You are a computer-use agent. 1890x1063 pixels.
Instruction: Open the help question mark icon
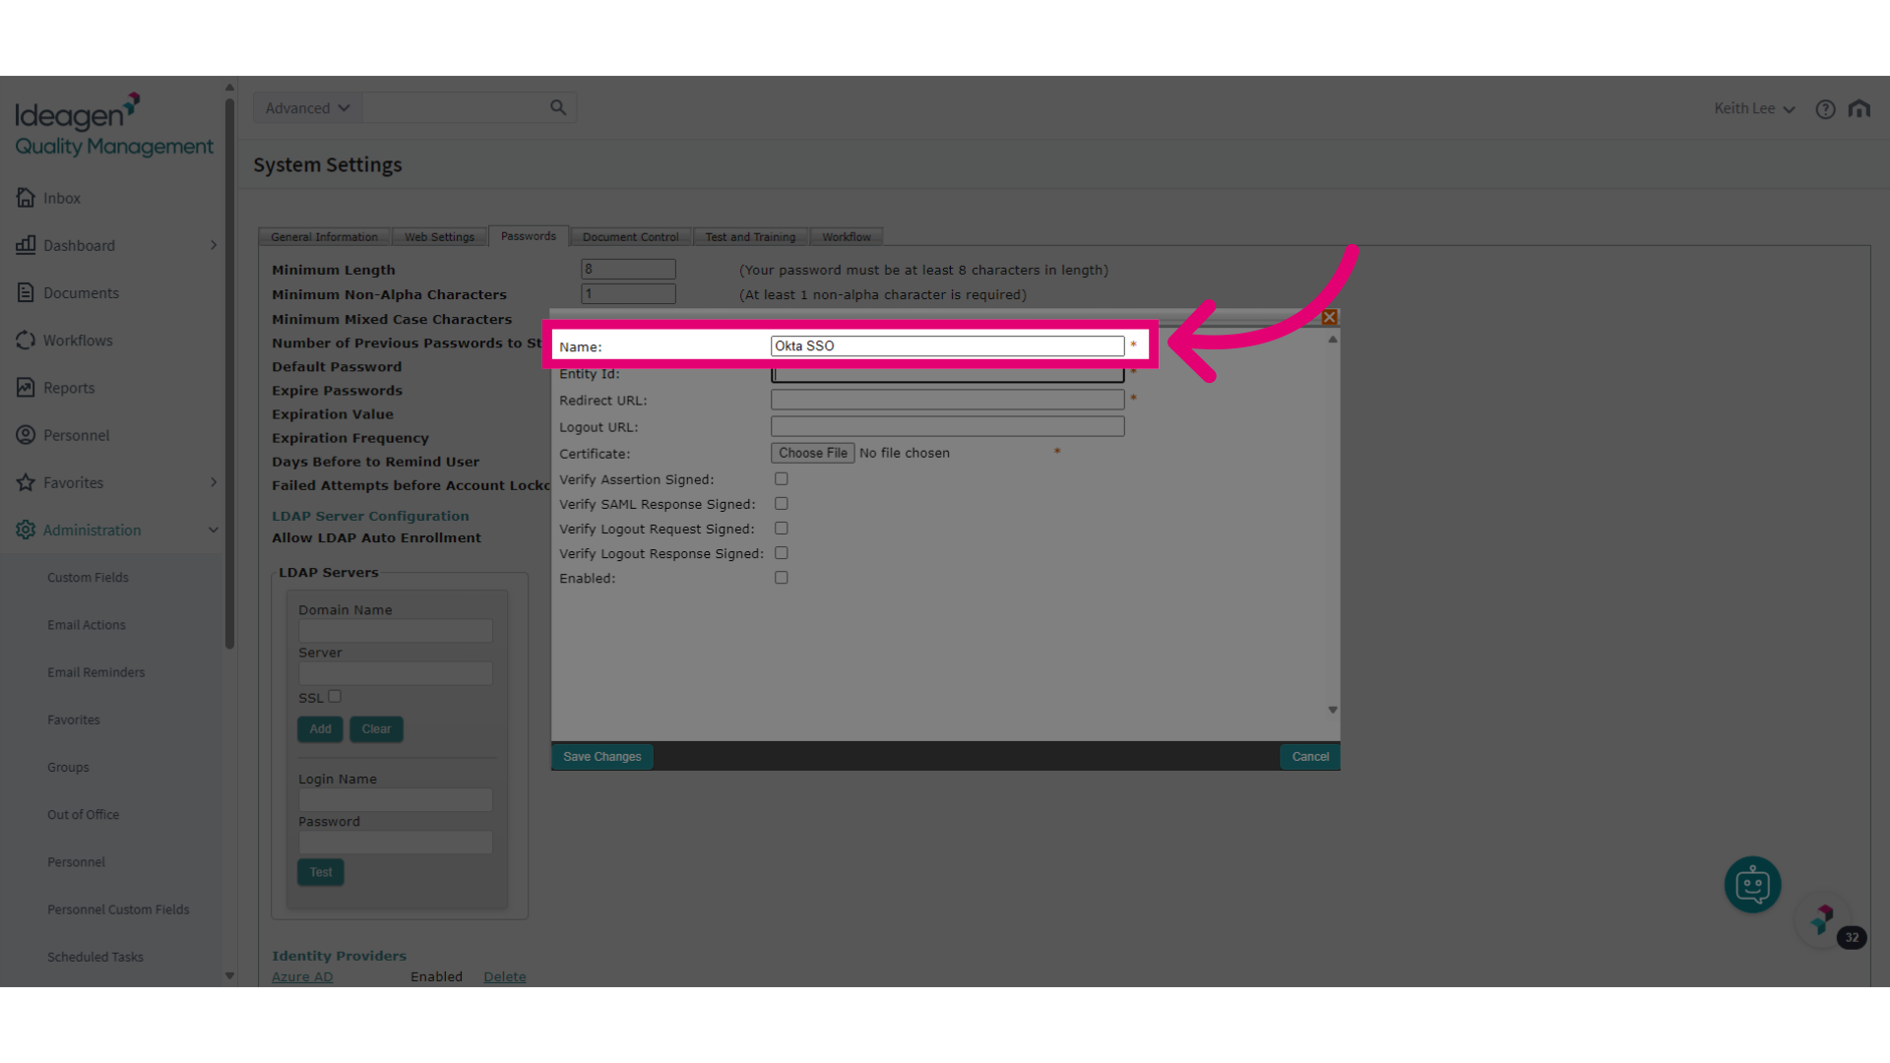pos(1825,109)
